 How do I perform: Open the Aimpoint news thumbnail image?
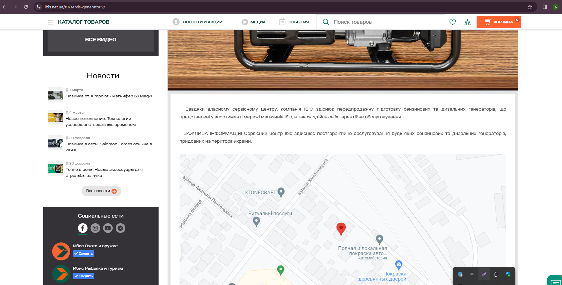[55, 95]
